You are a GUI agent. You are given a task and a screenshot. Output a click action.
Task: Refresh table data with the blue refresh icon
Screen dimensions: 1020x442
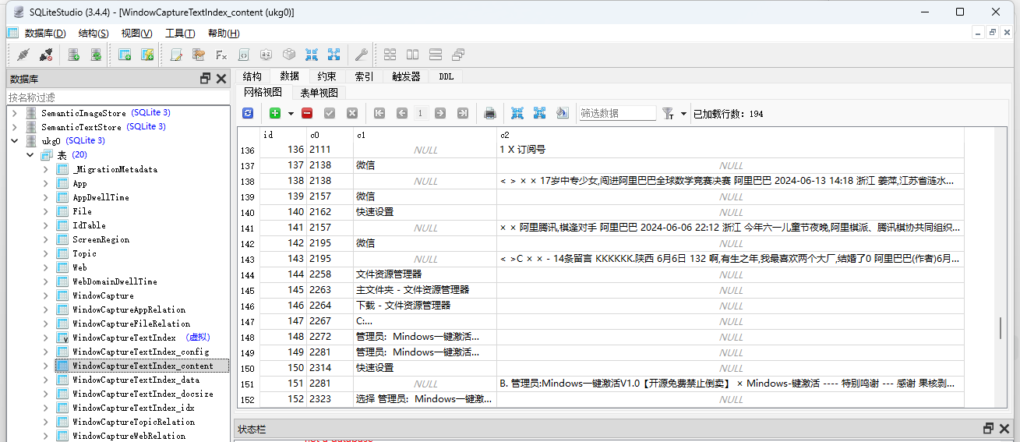click(248, 113)
